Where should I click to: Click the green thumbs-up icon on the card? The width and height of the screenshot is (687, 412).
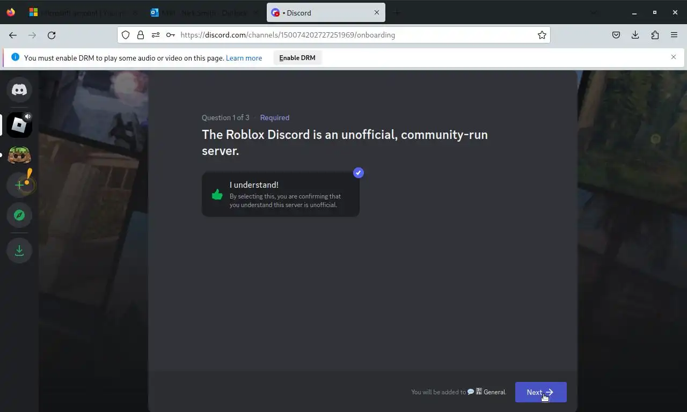point(217,194)
